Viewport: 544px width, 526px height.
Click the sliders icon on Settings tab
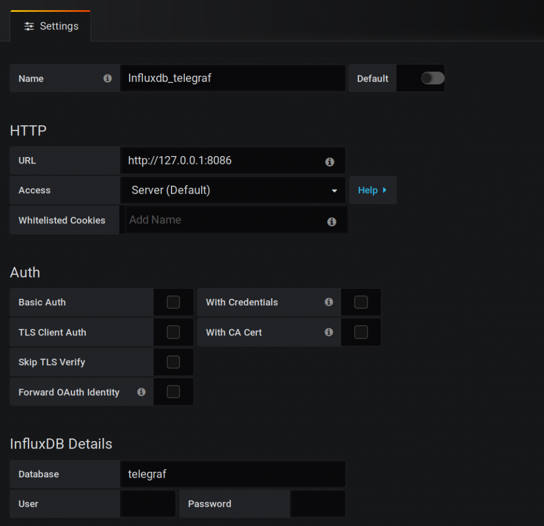[29, 27]
